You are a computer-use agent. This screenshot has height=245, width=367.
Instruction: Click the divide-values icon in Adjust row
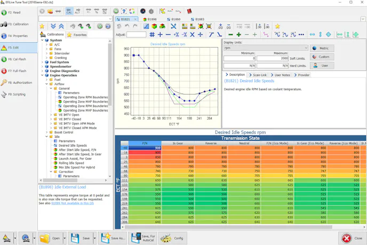pyautogui.click(x=200, y=35)
